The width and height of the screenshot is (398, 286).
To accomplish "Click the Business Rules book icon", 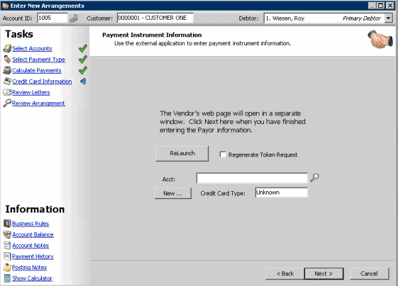I will click(7, 224).
